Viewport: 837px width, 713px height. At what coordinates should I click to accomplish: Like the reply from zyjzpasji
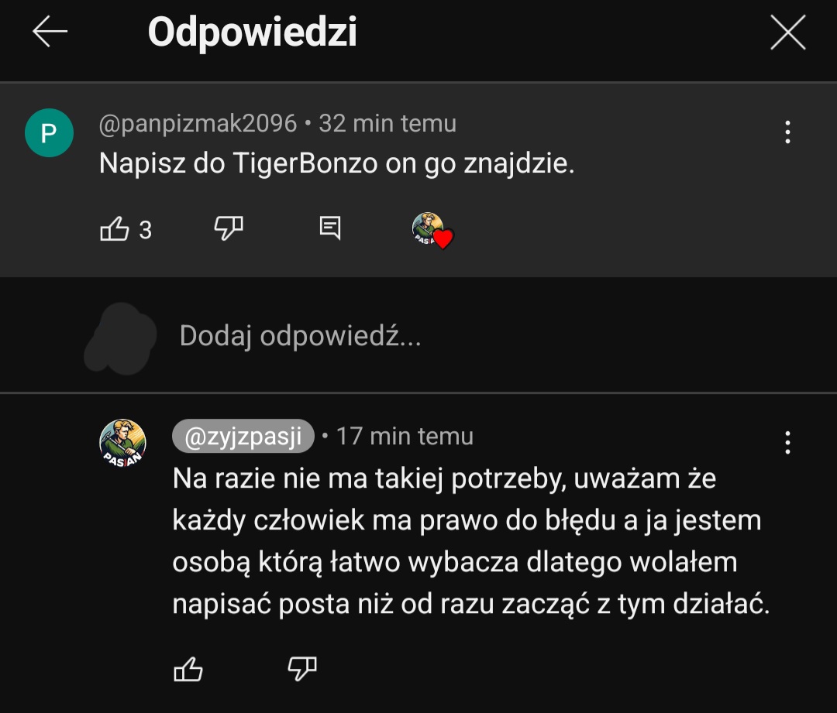pyautogui.click(x=188, y=669)
